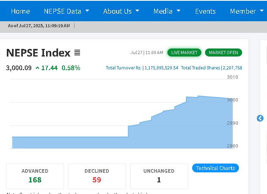Open Technical Charts
The image size is (267, 194).
coord(215,168)
